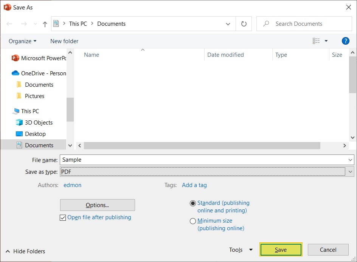357x262 pixels.
Task: Select the Pictures folder in sidebar
Action: pyautogui.click(x=35, y=96)
